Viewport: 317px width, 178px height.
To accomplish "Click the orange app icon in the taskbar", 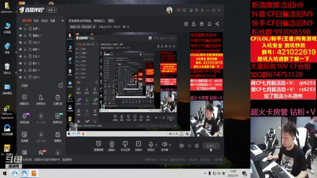I will point(34,173).
